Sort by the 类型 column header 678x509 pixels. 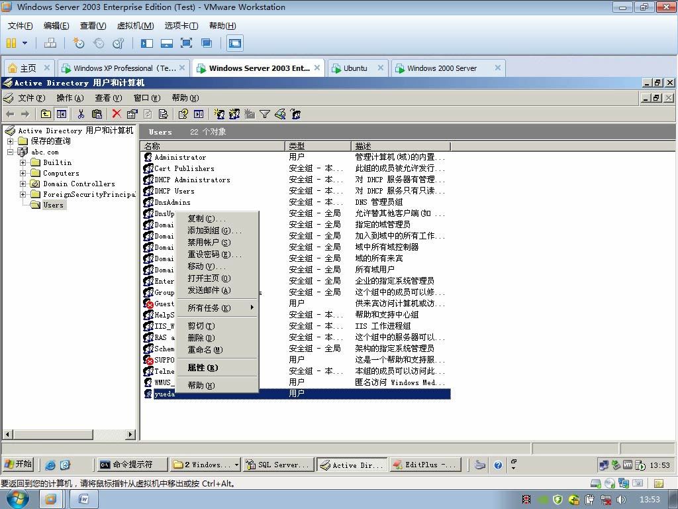coord(318,146)
